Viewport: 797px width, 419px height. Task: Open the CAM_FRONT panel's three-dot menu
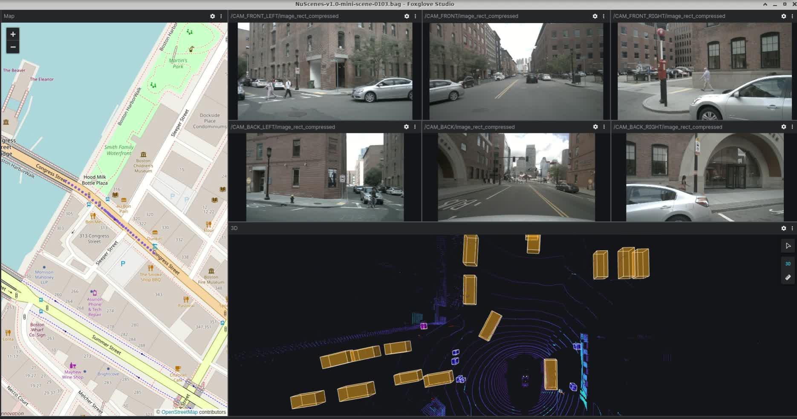[x=603, y=16]
